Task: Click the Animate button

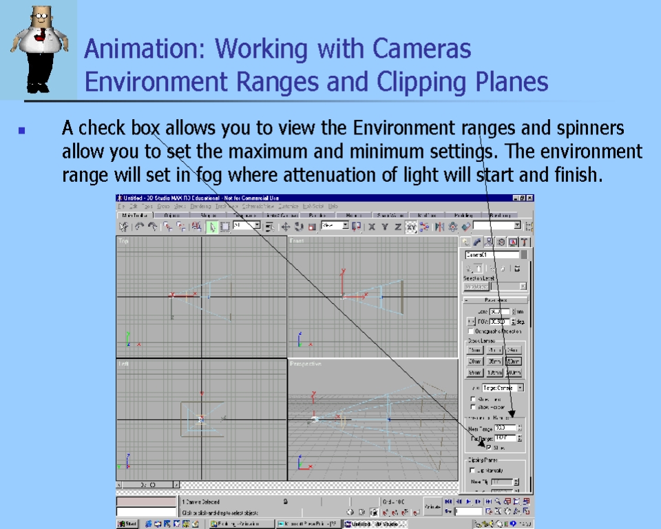Action: pos(432,506)
